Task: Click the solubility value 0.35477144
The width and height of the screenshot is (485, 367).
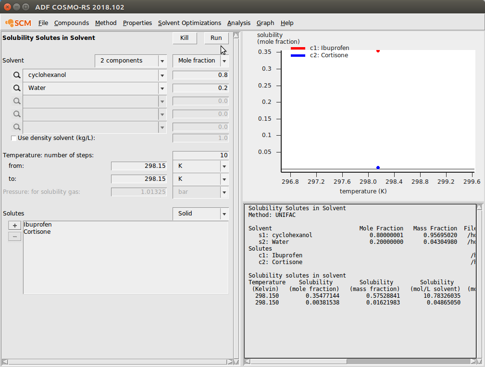Action: pos(323,296)
